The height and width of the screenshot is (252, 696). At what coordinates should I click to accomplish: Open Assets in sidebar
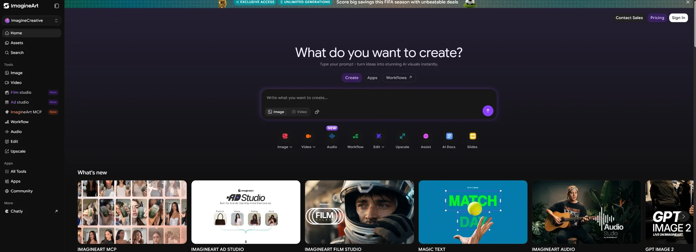pyautogui.click(x=32, y=43)
